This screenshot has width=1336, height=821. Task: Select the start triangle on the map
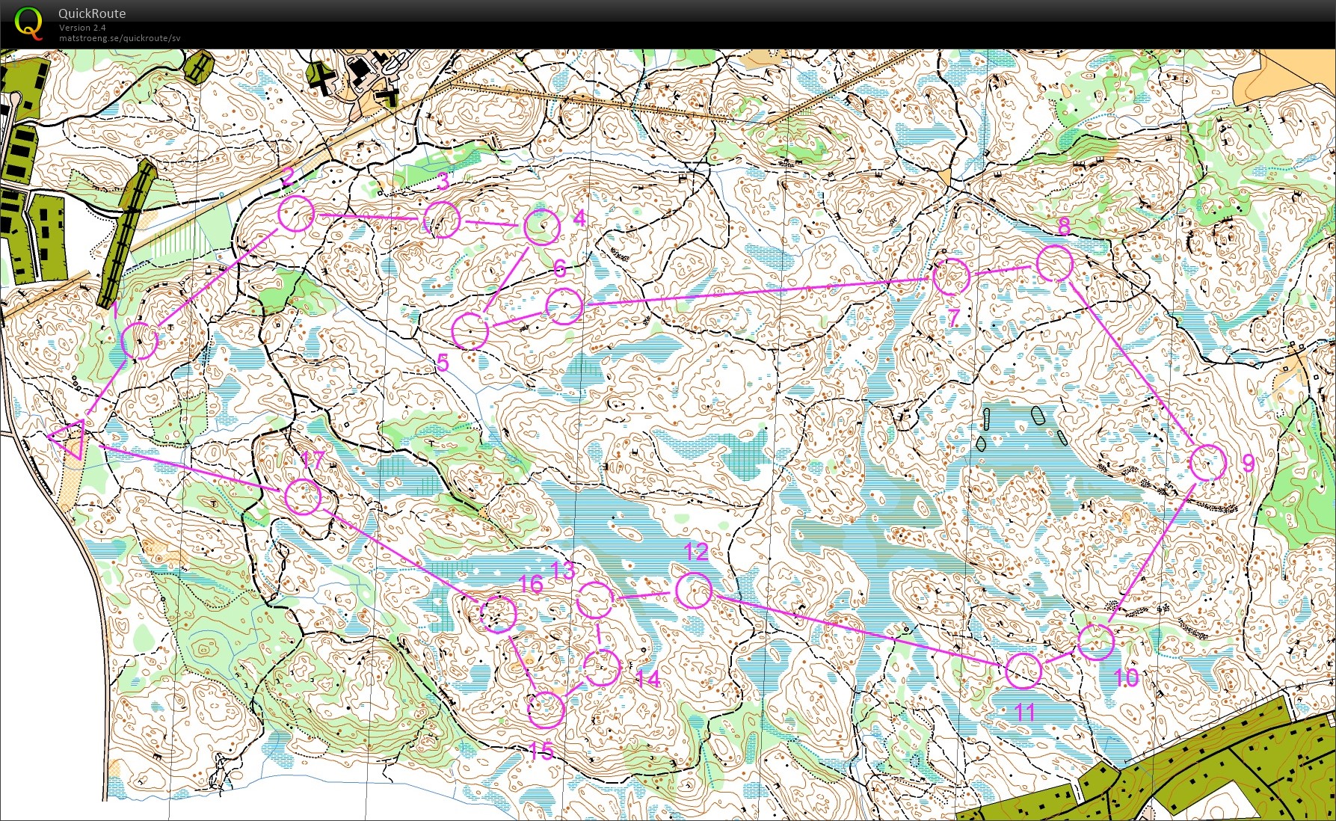click(69, 439)
